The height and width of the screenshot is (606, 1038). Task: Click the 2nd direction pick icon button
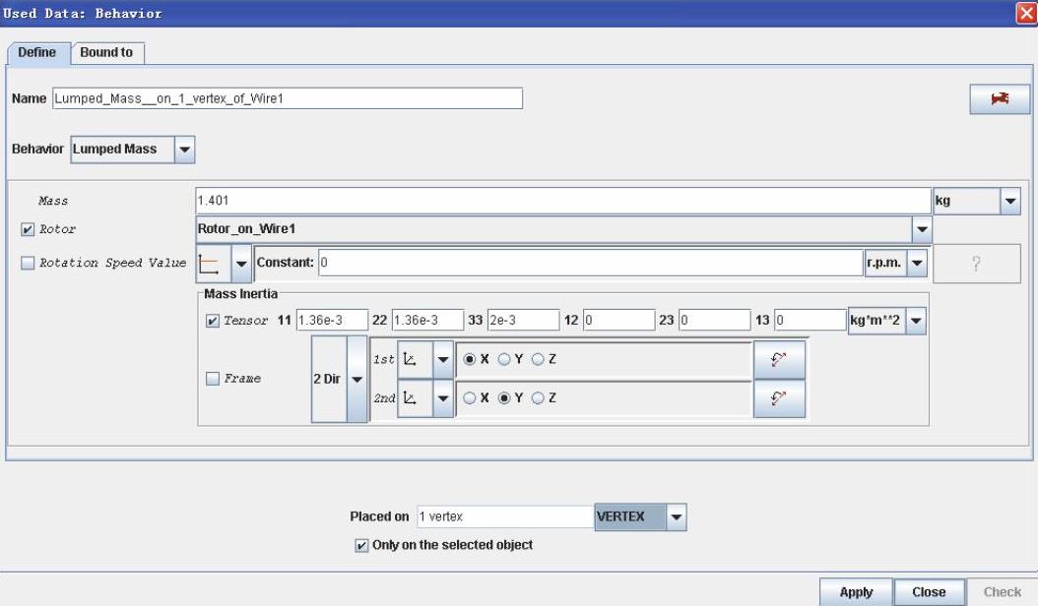tap(780, 400)
